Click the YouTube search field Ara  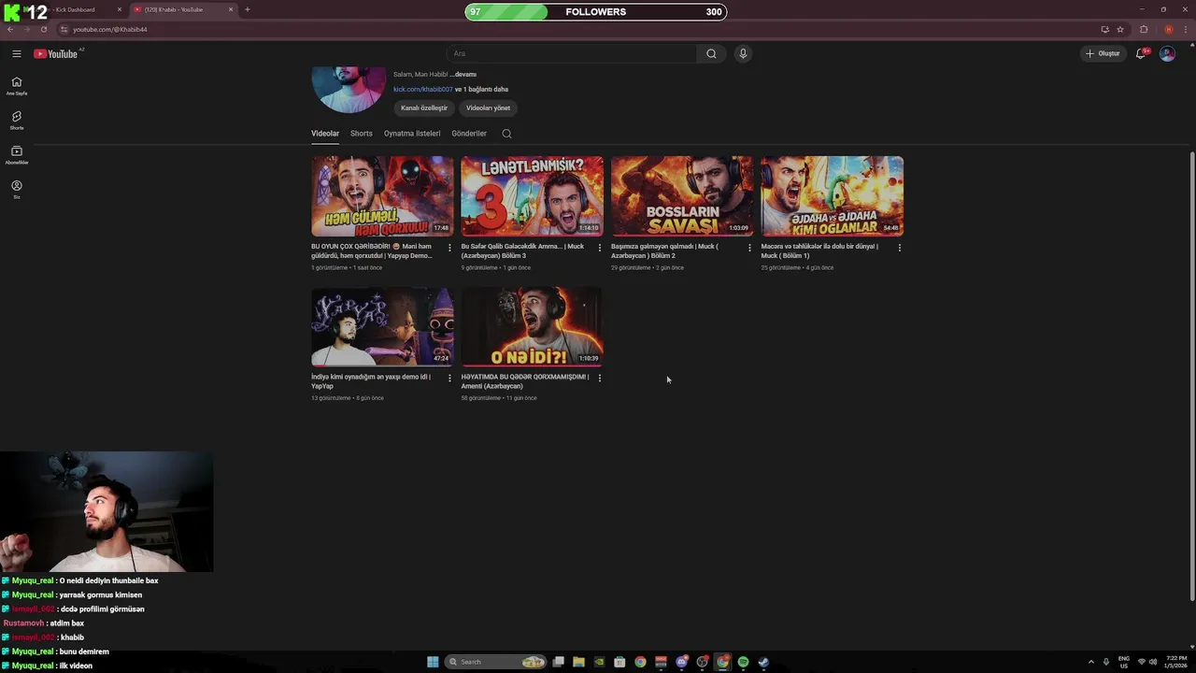[x=572, y=53]
